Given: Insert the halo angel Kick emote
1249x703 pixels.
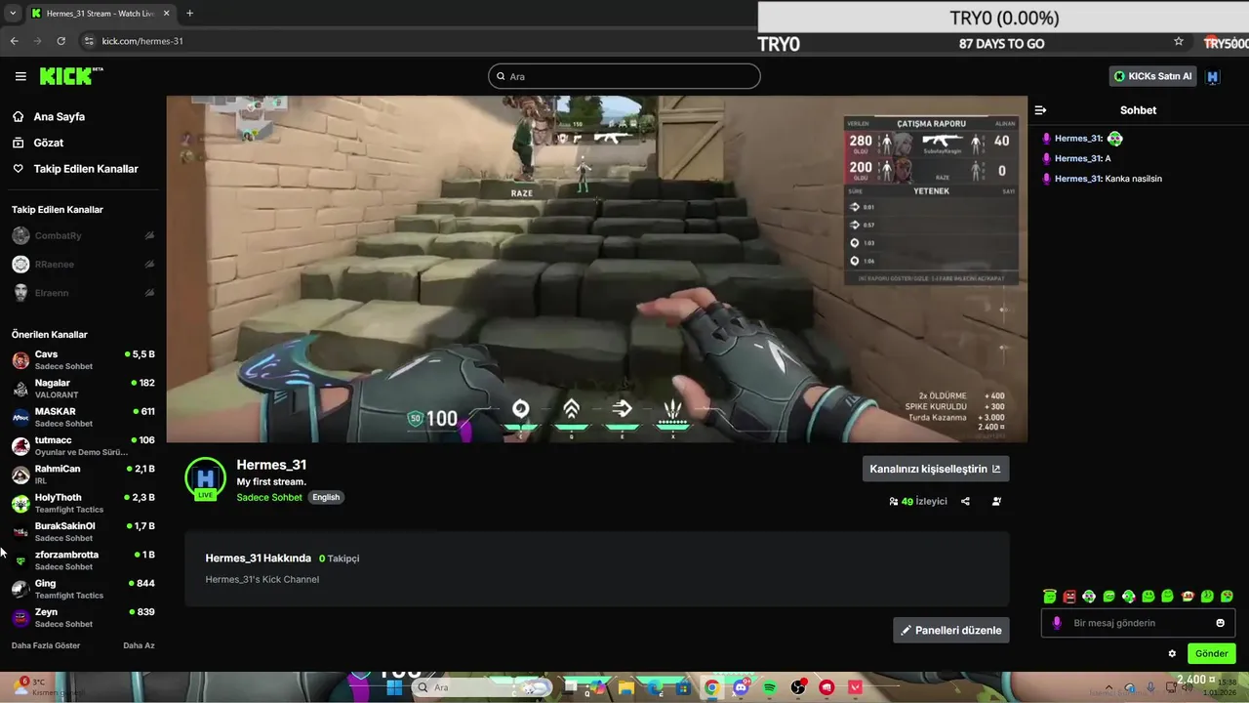Looking at the screenshot, I should pos(1050,596).
